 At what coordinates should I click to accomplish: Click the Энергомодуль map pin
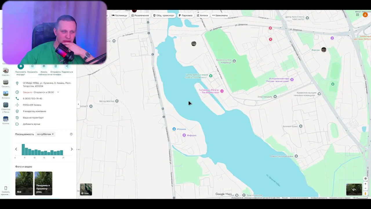coord(275,97)
